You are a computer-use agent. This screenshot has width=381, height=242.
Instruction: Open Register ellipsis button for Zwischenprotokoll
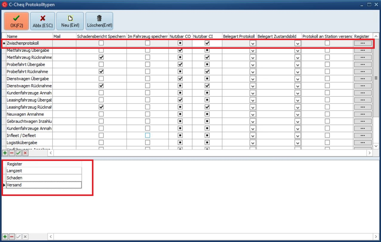pos(363,43)
